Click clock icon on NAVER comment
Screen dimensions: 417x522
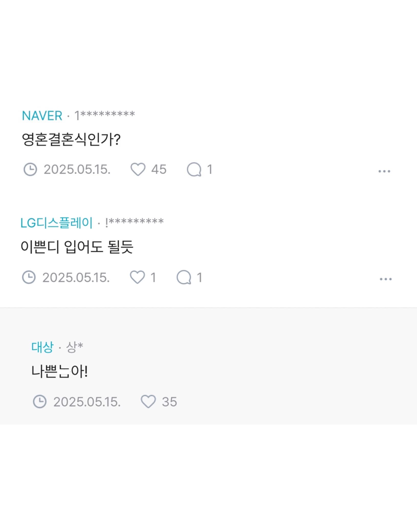pyautogui.click(x=30, y=169)
